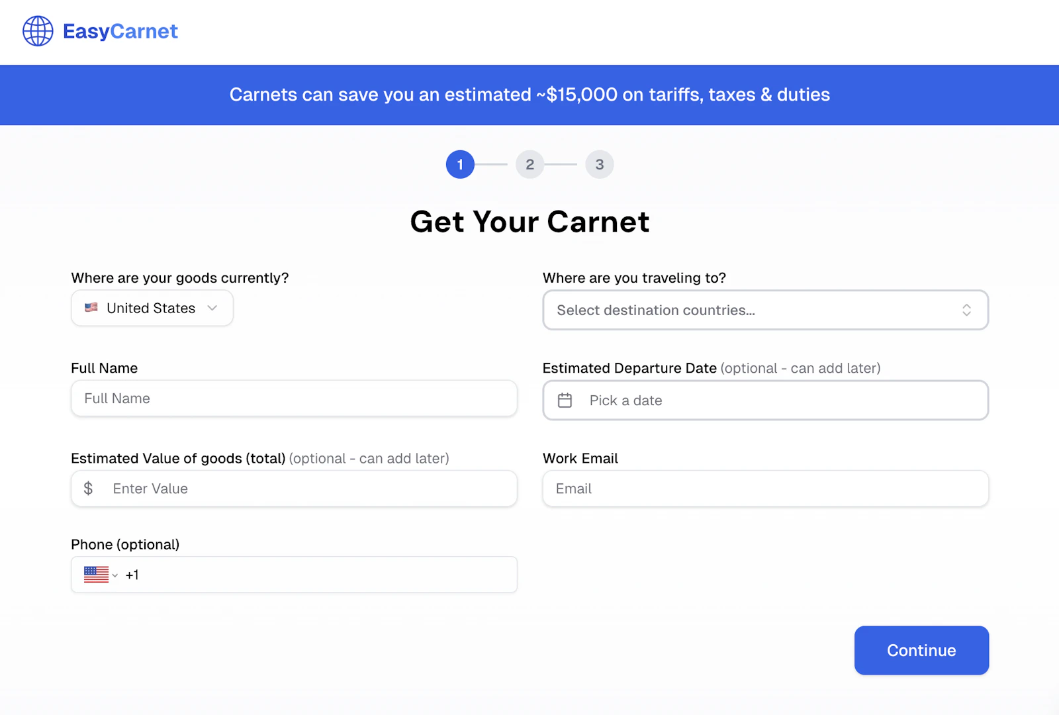Image resolution: width=1059 pixels, height=715 pixels.
Task: Click the calendar icon in departure date field
Action: [x=566, y=400]
